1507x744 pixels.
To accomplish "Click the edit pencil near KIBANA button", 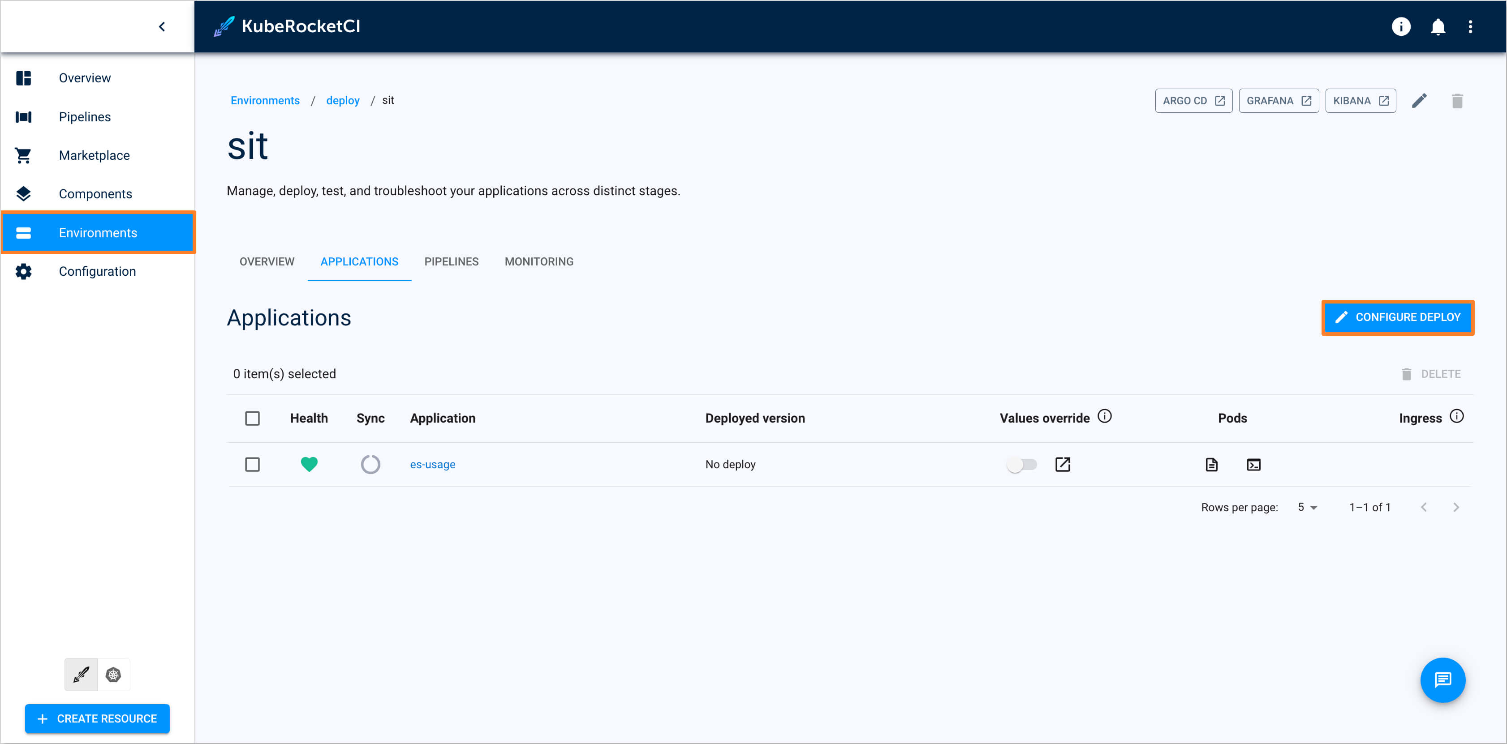I will [1420, 100].
